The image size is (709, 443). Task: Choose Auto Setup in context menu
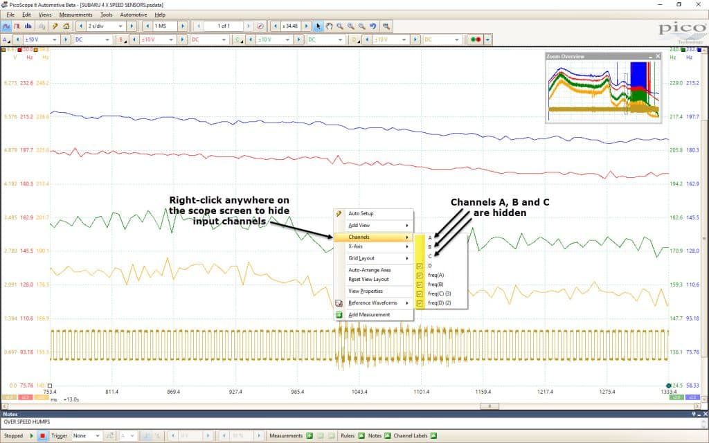pyautogui.click(x=373, y=213)
